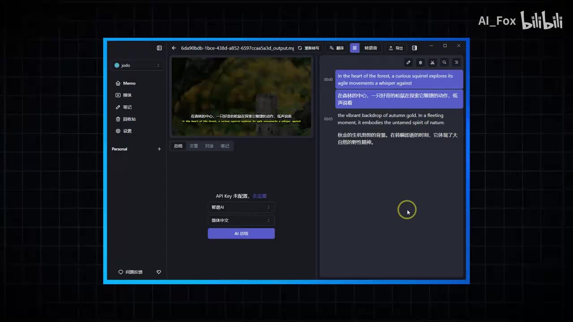
Task: Click the scissors cut icon
Action: coord(432,63)
